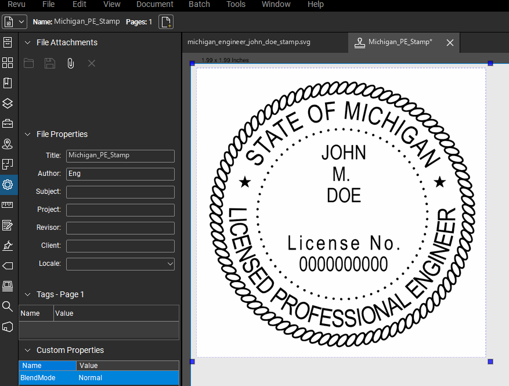The height and width of the screenshot is (386, 509).
Task: Open dropdown arrow beside the document icon
Action: click(x=21, y=22)
